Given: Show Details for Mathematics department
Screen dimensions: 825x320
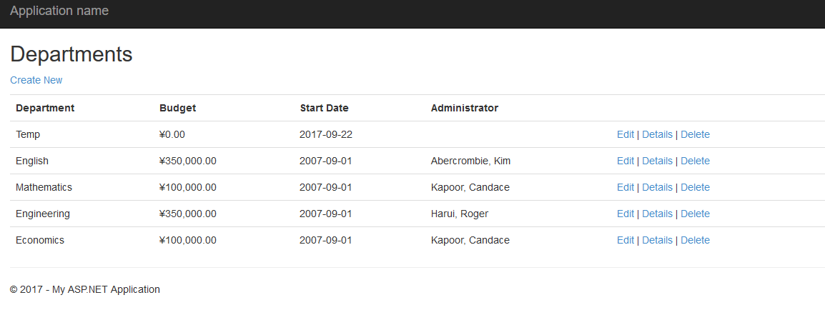Looking at the screenshot, I should [657, 187].
